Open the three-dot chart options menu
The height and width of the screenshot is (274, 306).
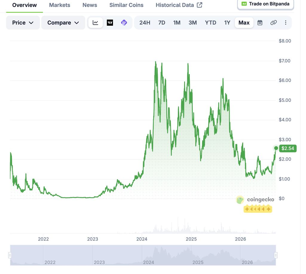click(285, 23)
